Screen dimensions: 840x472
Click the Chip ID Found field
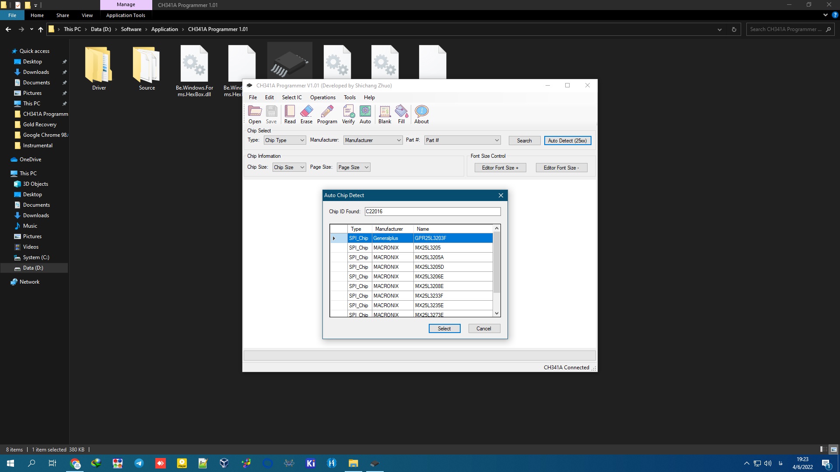433,212
